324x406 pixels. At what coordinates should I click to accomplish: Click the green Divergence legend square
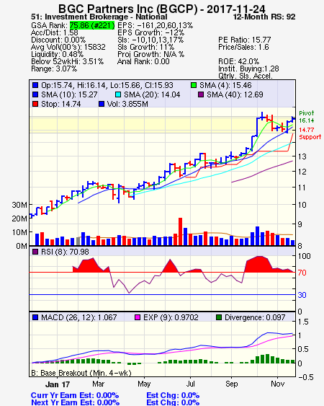(219, 317)
